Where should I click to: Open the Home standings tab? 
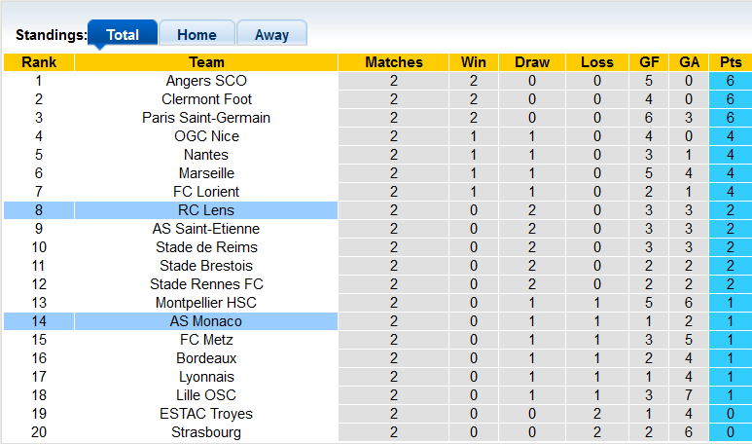(x=197, y=35)
